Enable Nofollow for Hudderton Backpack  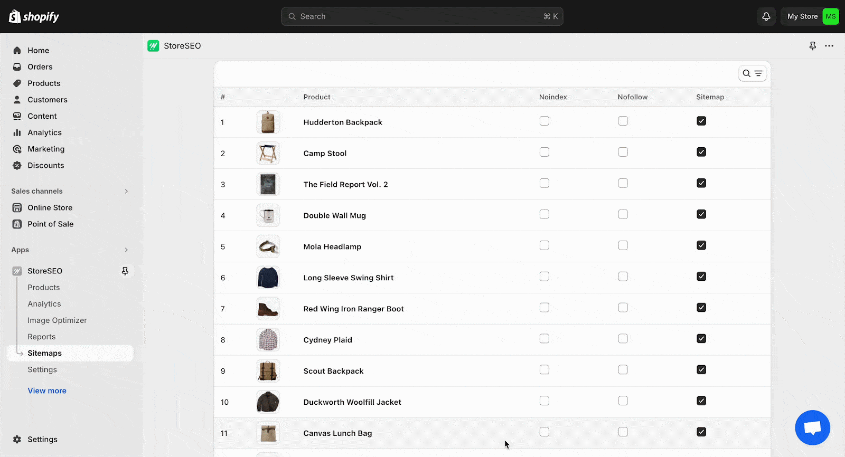623,121
